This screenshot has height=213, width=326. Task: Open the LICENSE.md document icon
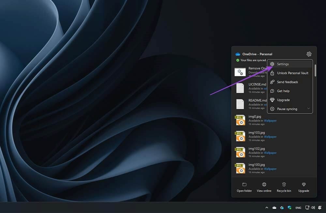pos(240,88)
